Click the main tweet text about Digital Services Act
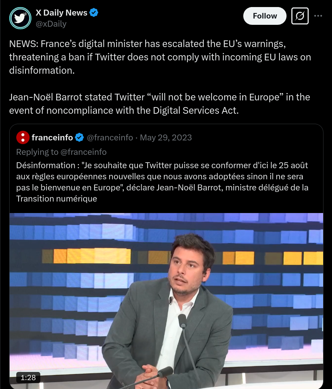This screenshot has width=332, height=389. pyautogui.click(x=159, y=104)
